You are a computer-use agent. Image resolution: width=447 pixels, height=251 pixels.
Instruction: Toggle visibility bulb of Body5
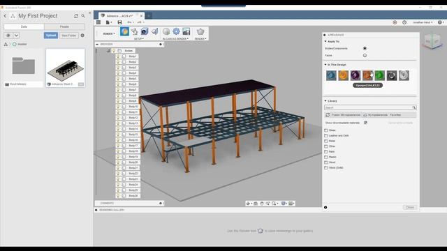click(x=118, y=79)
